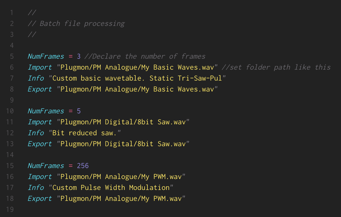Viewport: 341px width, 217px height.
Task: Click the Export keyword on line 13
Action: pos(40,144)
